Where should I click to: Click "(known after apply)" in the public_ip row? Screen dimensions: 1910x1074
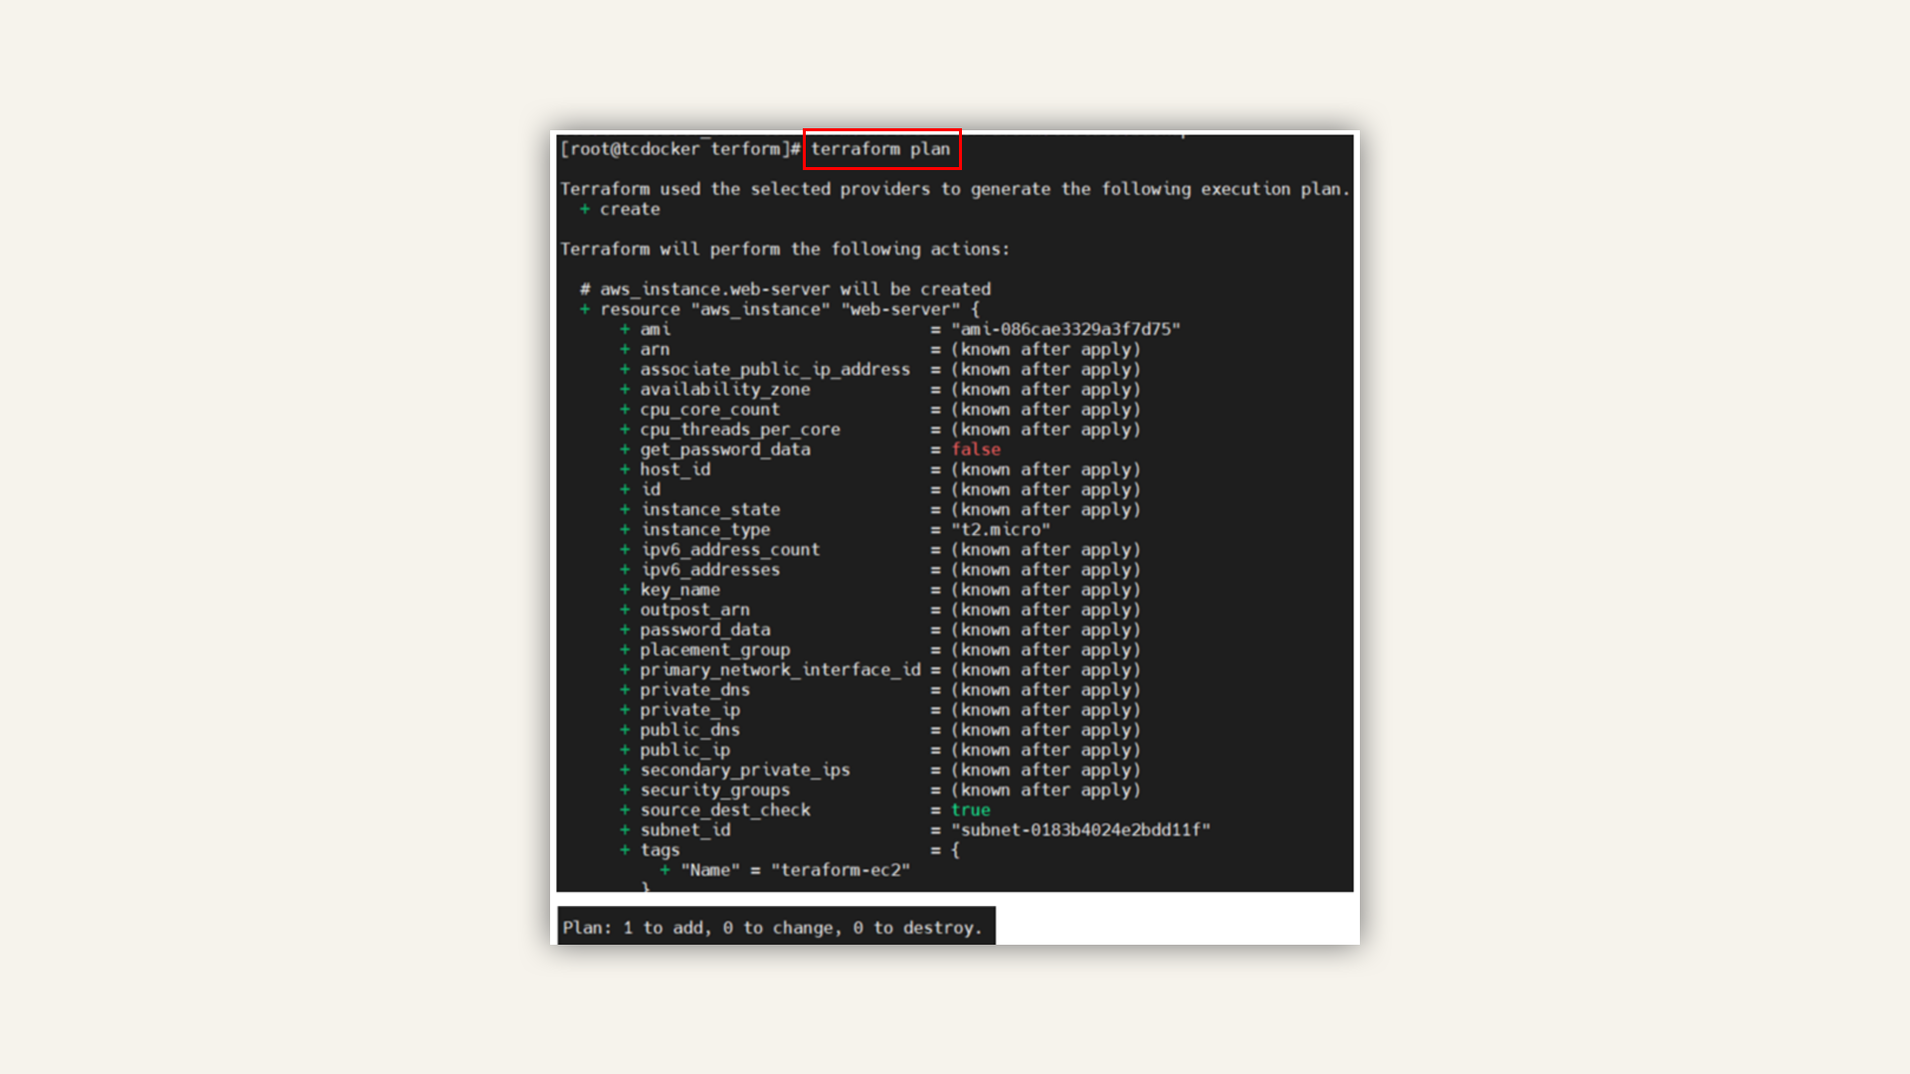[1046, 750]
